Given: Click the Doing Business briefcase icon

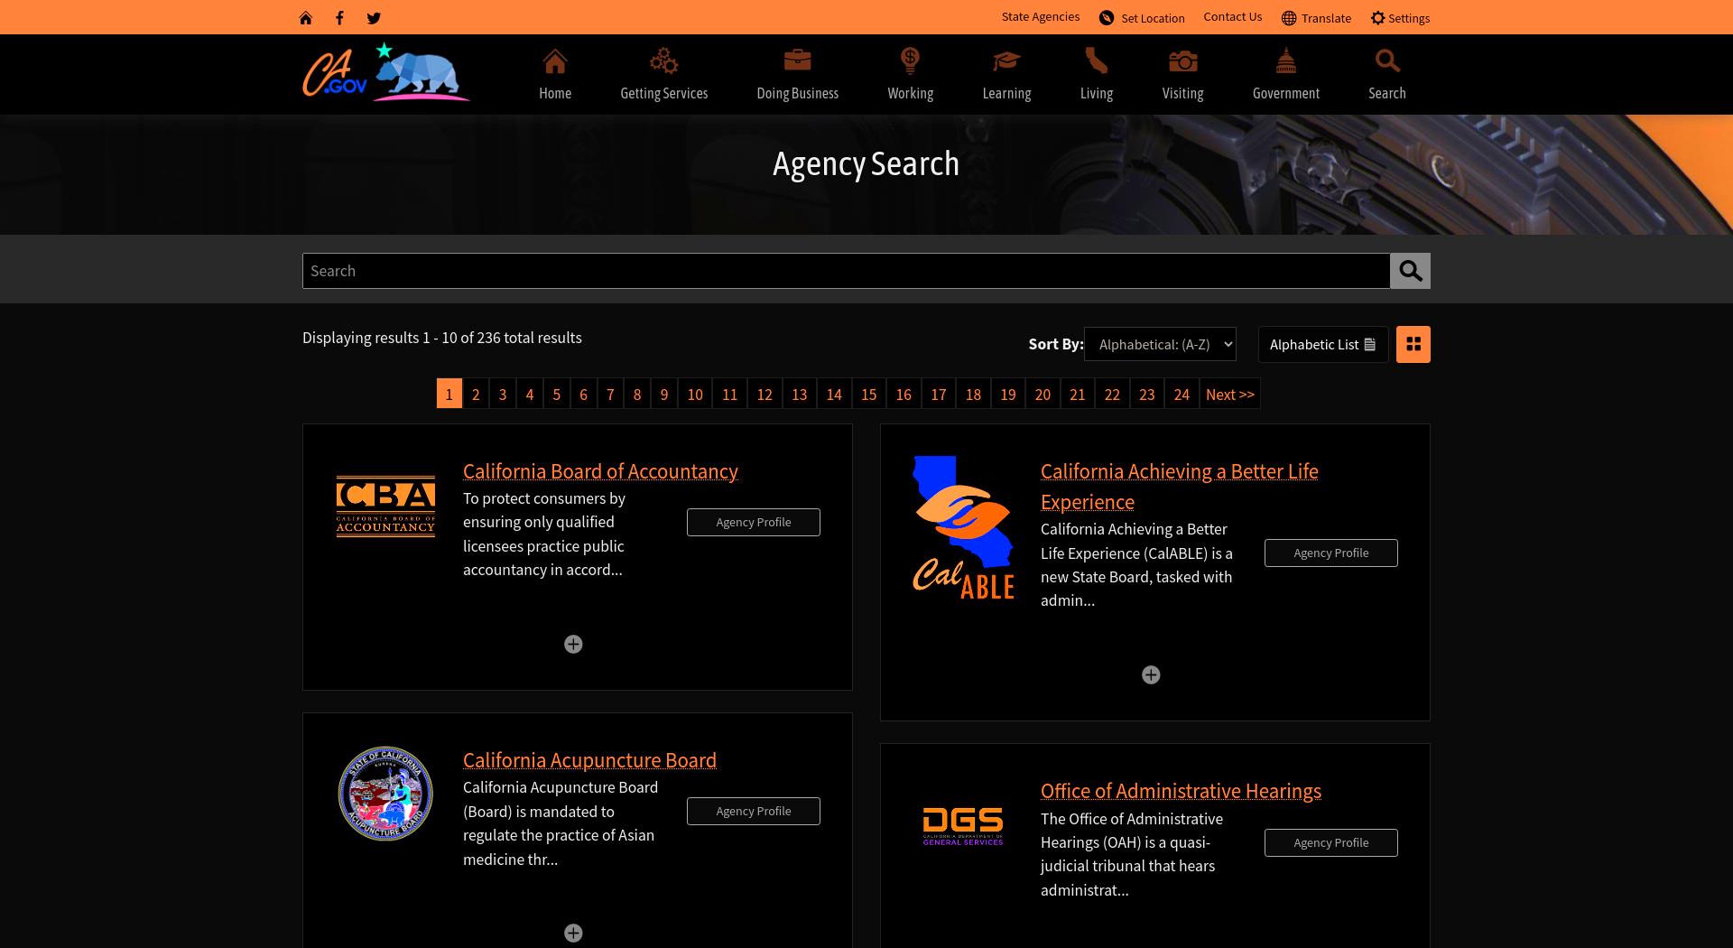Looking at the screenshot, I should [797, 60].
